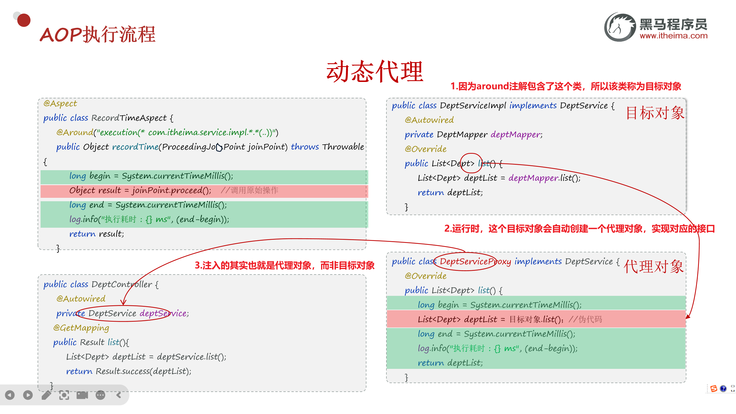Click the 代理对象 label text
The image size is (736, 414).
pyautogui.click(x=653, y=267)
